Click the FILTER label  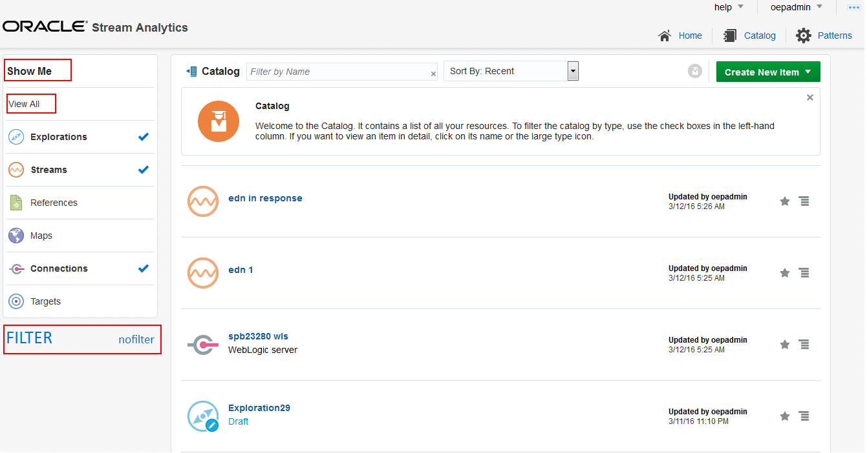[29, 337]
